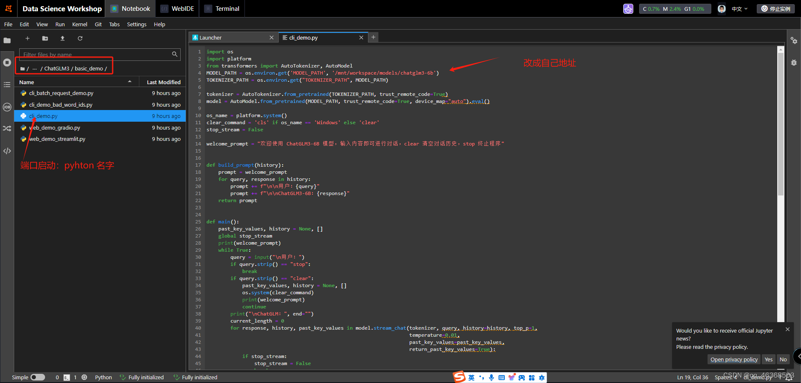Open the debugger bug icon panel
The width and height of the screenshot is (801, 383).
tap(793, 63)
